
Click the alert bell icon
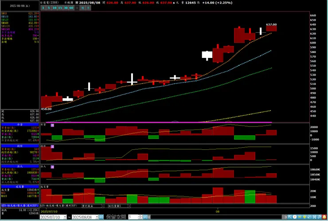(324, 217)
